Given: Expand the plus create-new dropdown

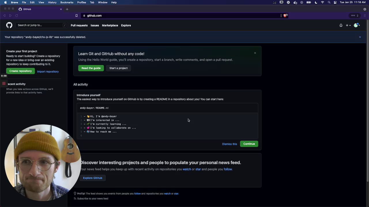Looking at the screenshot, I should point(348,25).
